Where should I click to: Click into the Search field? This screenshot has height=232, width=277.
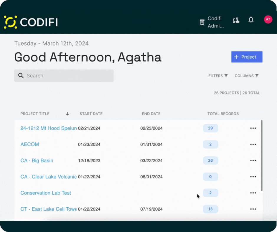click(x=64, y=76)
